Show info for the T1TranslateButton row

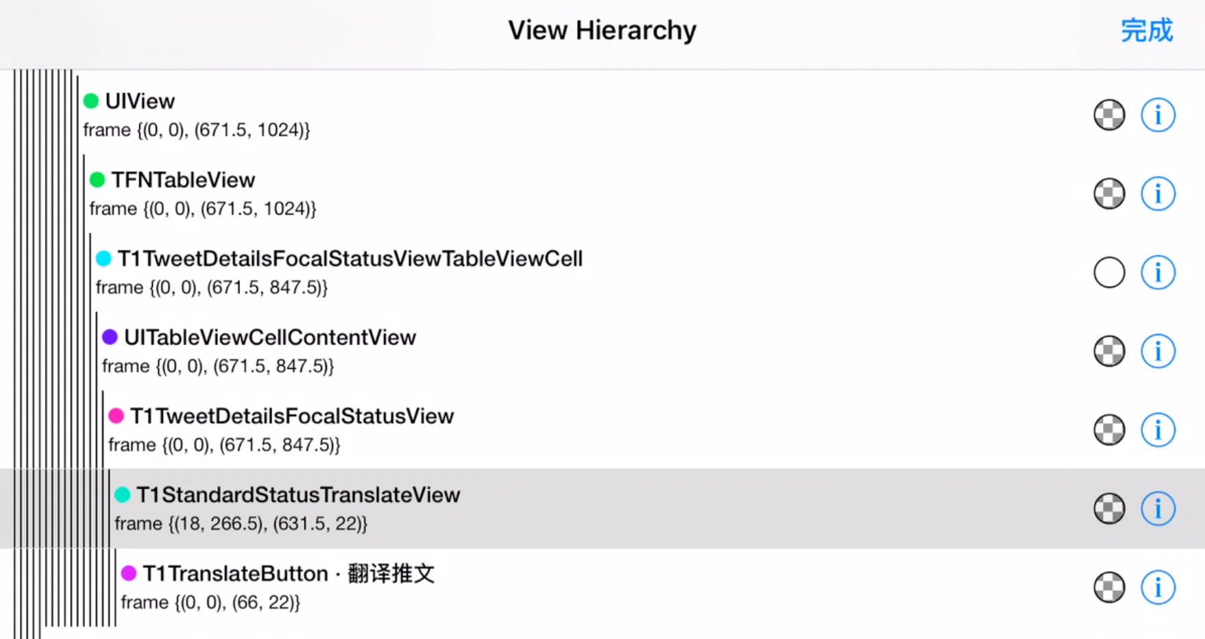click(1158, 588)
